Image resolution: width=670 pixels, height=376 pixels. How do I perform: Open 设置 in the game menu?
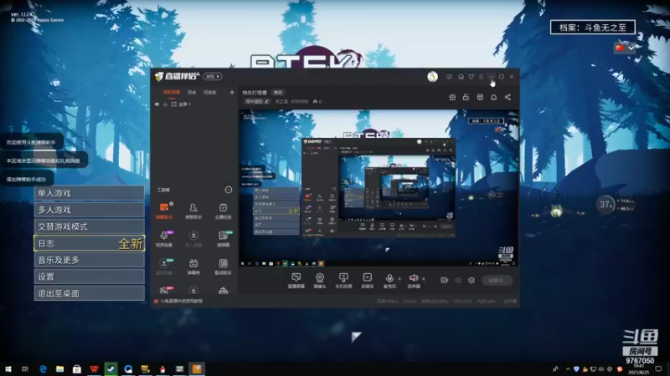[x=90, y=277]
